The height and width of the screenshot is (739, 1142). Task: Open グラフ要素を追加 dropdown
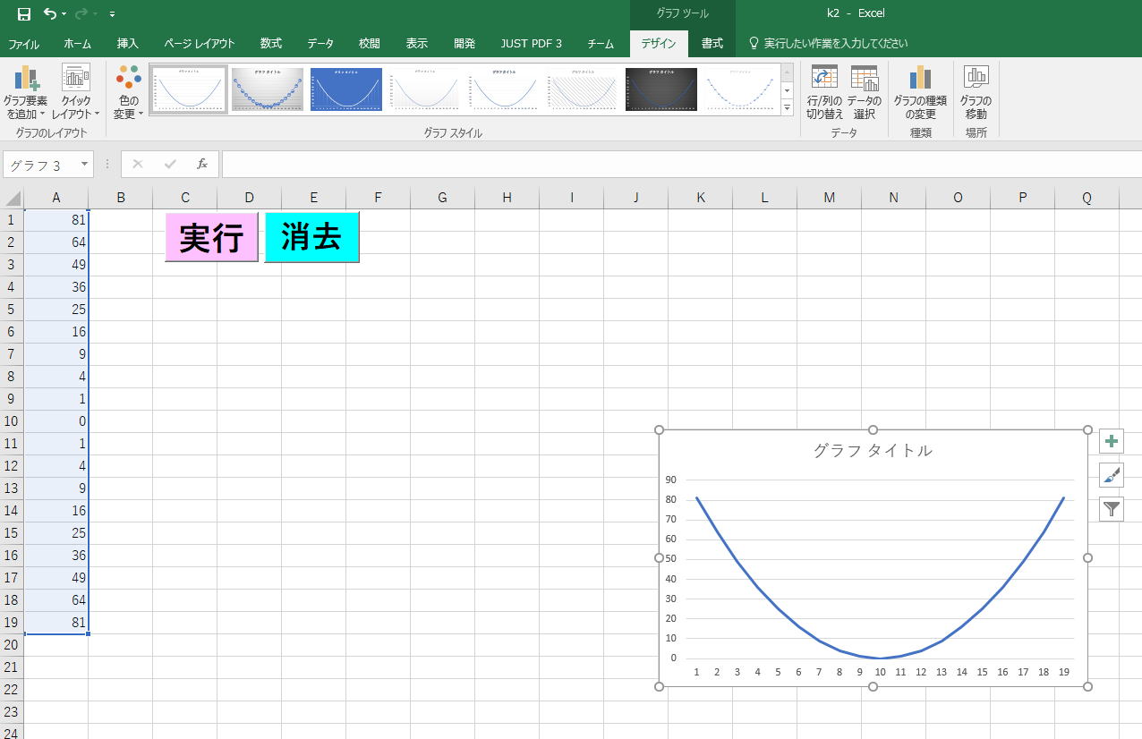(25, 92)
